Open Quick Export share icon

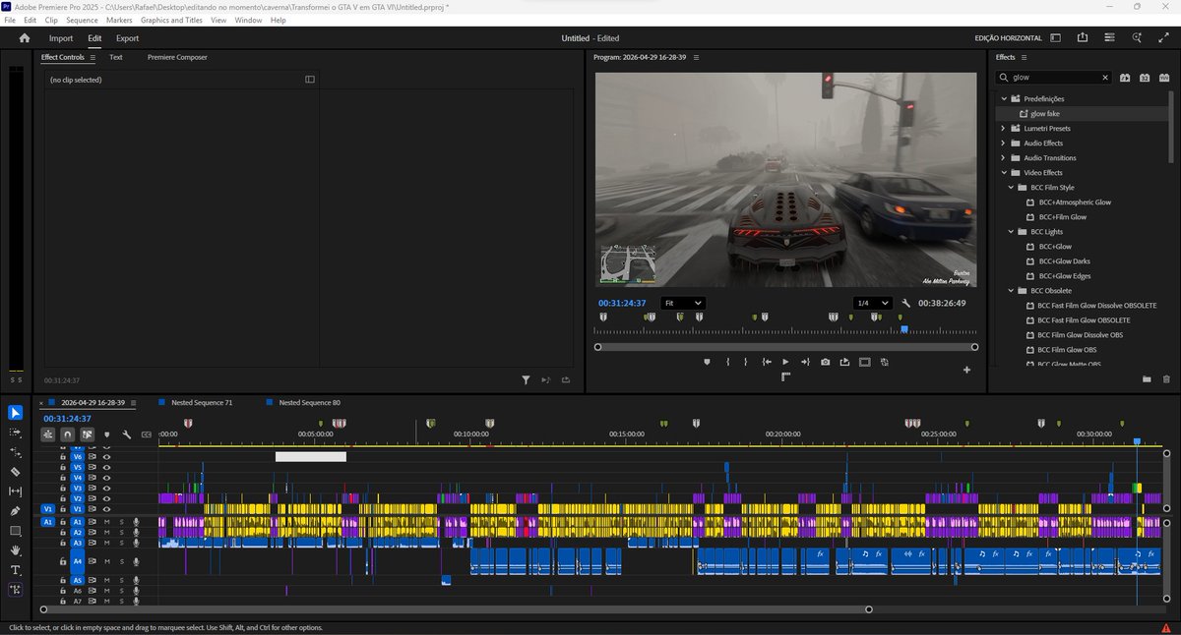click(x=1083, y=38)
